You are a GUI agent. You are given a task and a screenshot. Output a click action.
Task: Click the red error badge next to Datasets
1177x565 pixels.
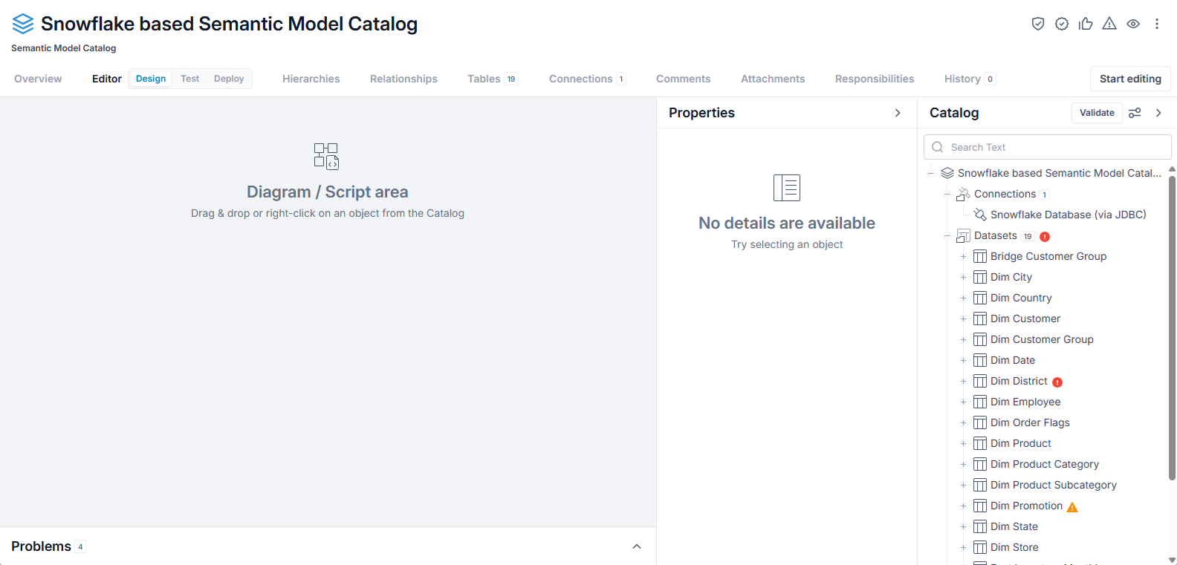pos(1045,237)
